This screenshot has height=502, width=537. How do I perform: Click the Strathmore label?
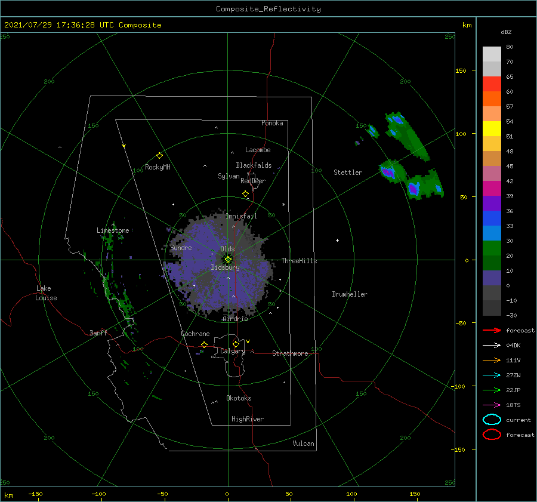[x=290, y=353]
